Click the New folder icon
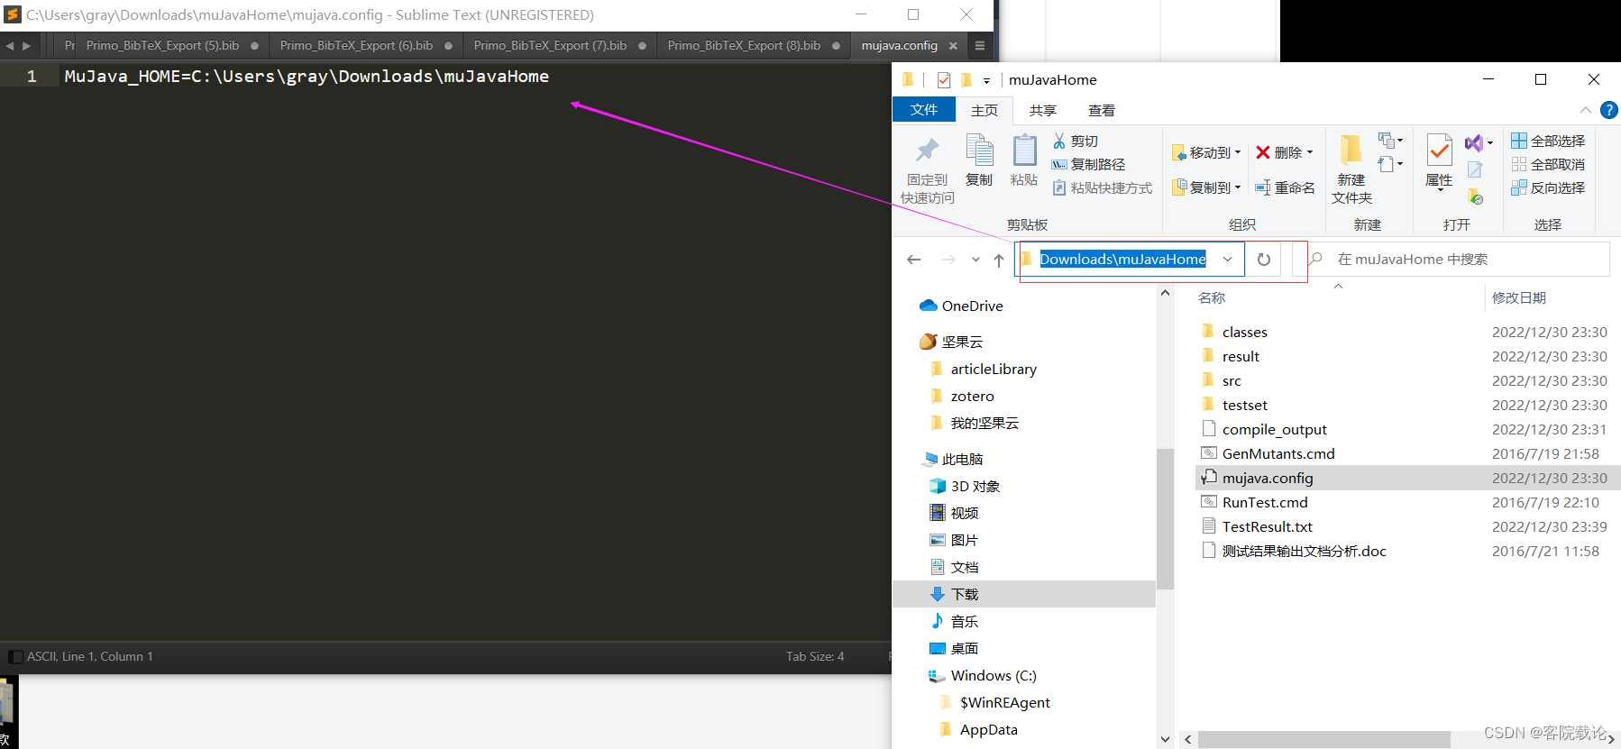 (x=1351, y=150)
